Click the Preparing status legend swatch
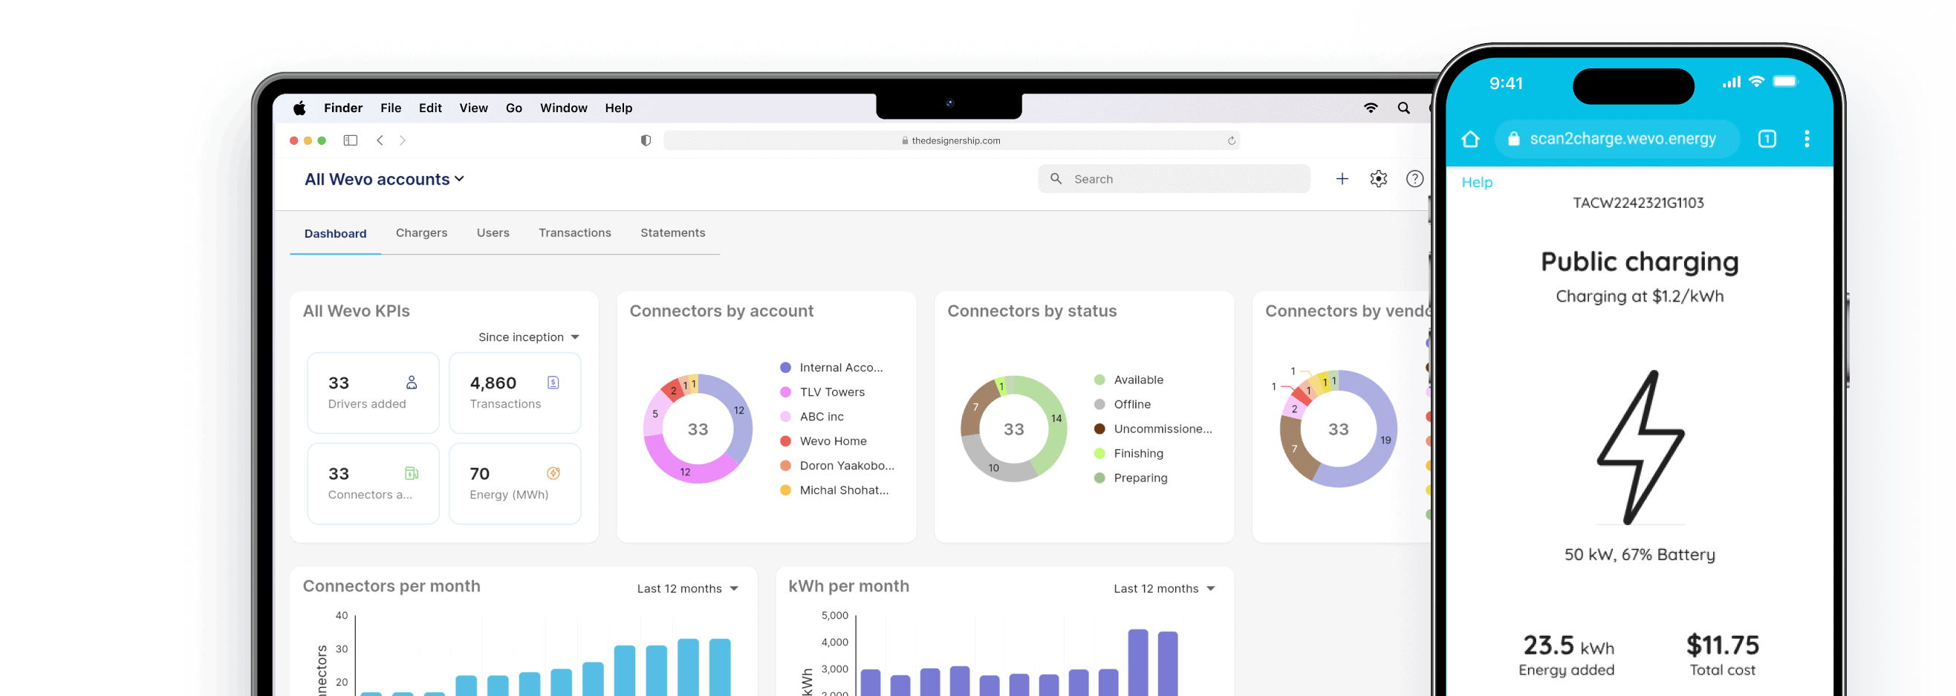The height and width of the screenshot is (696, 1956). point(1099,478)
